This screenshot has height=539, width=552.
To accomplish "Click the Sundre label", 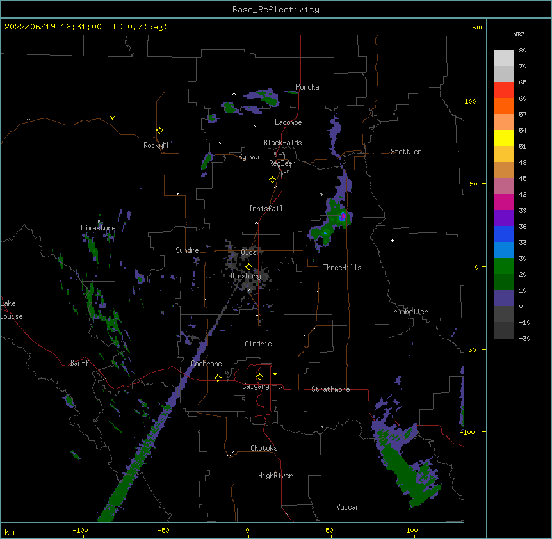I will click(x=187, y=250).
